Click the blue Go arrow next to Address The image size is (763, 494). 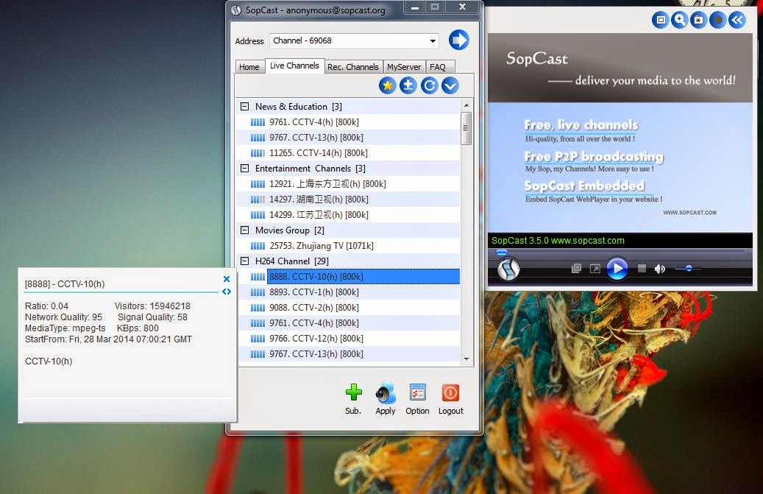pos(458,40)
